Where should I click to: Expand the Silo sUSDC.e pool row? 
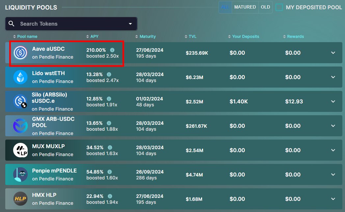pyautogui.click(x=333, y=101)
